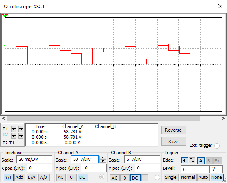Move cursor T2 left with arrow
227x183 pixels.
tap(14, 135)
